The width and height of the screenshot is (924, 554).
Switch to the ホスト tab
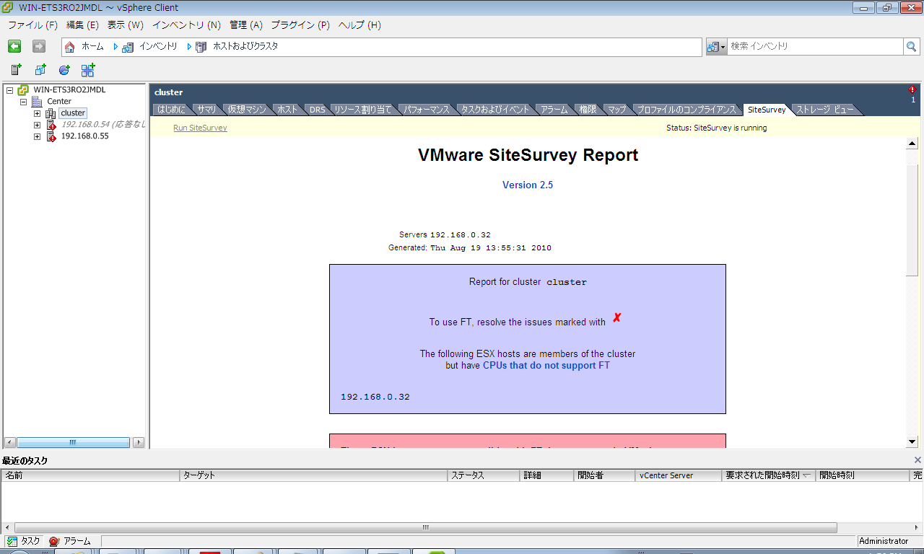tap(287, 110)
